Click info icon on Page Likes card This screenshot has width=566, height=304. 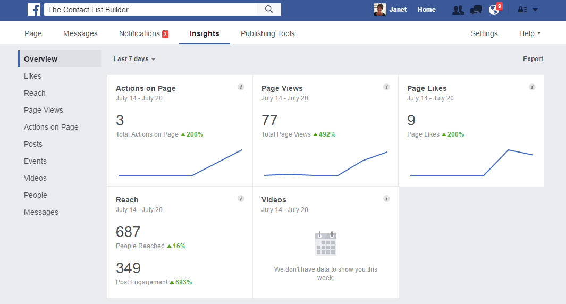532,87
